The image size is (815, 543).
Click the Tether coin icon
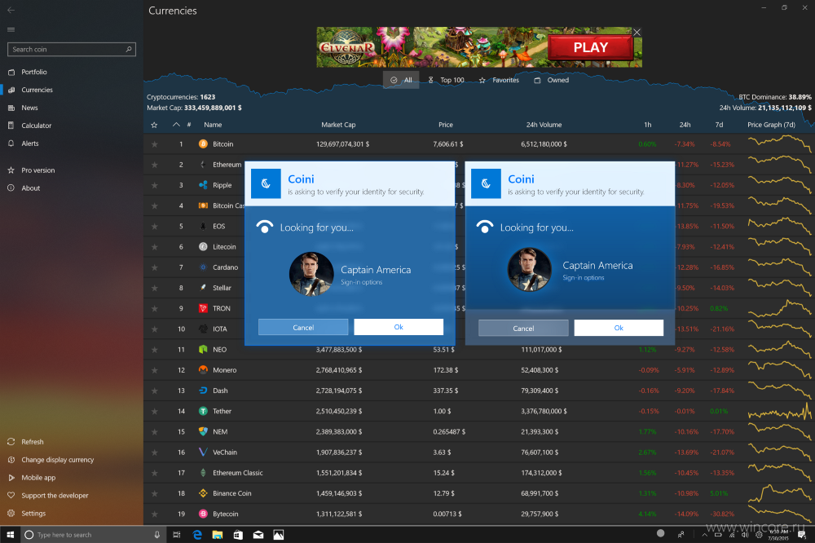(x=203, y=412)
